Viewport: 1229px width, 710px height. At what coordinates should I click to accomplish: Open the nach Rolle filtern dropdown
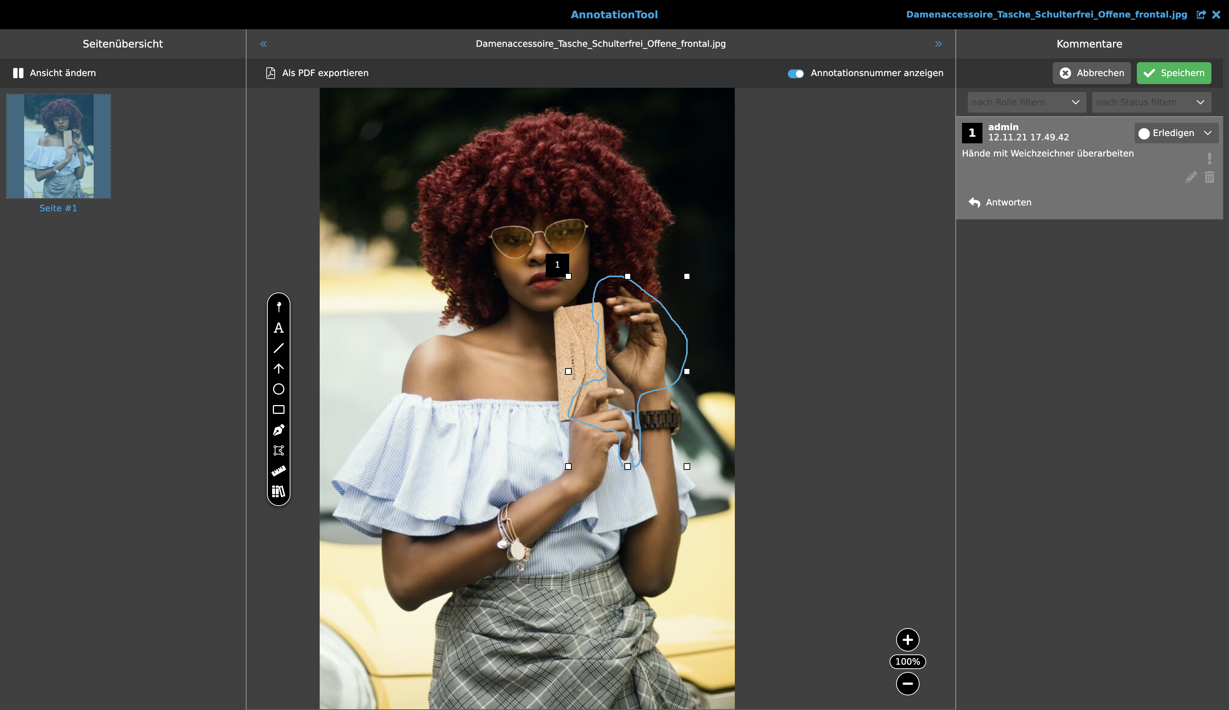point(1026,102)
